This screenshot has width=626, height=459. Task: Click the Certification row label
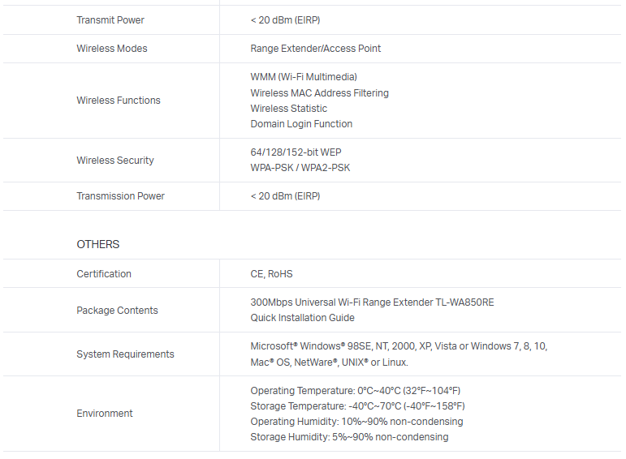click(104, 274)
